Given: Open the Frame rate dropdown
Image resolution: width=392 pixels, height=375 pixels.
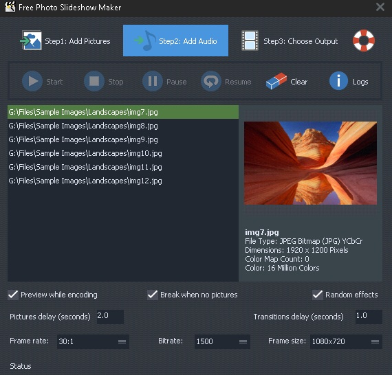Looking at the screenshot, I should pos(93,341).
